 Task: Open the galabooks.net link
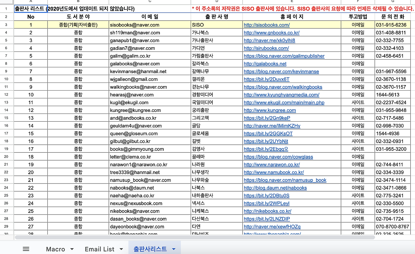pos(265,64)
